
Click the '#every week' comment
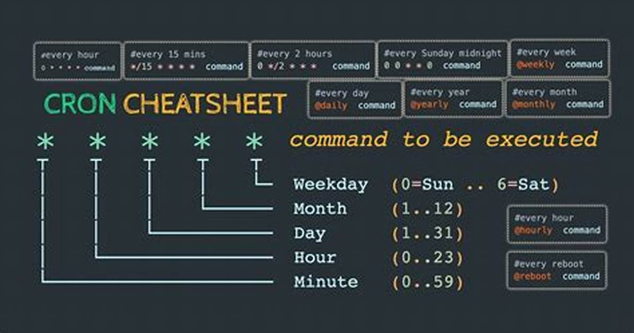[546, 52]
